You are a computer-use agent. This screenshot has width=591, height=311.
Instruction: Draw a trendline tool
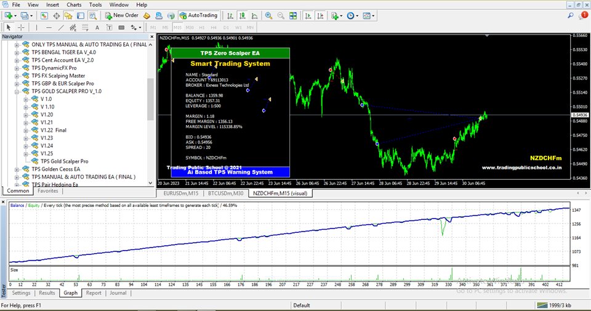(61, 27)
